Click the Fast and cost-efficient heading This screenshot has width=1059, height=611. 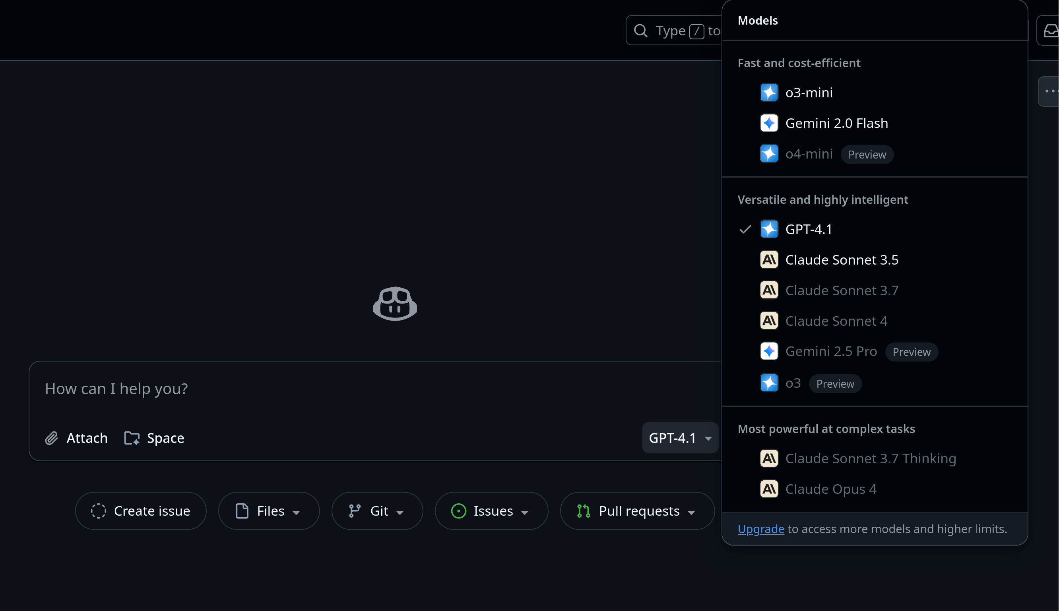pyautogui.click(x=799, y=63)
